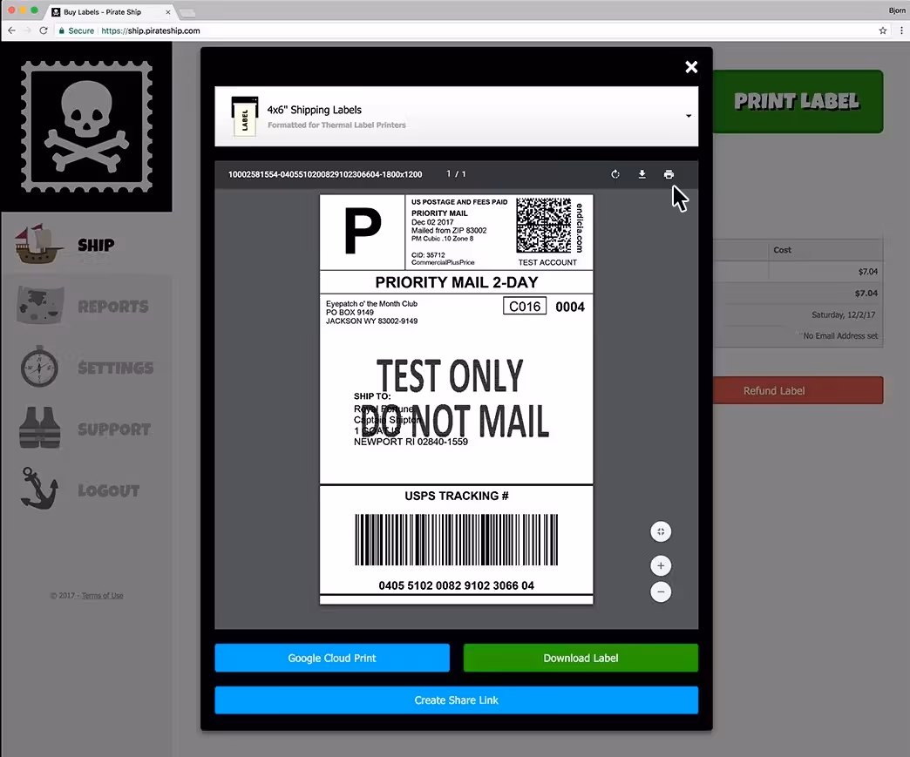Click the download icon in the PDF toolbar
The width and height of the screenshot is (910, 757).
(642, 174)
